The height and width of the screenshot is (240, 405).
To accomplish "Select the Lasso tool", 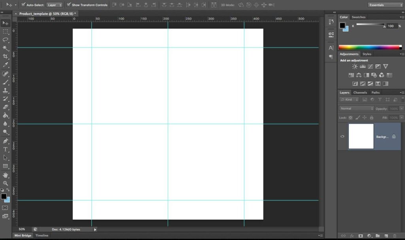I will [x=5, y=40].
